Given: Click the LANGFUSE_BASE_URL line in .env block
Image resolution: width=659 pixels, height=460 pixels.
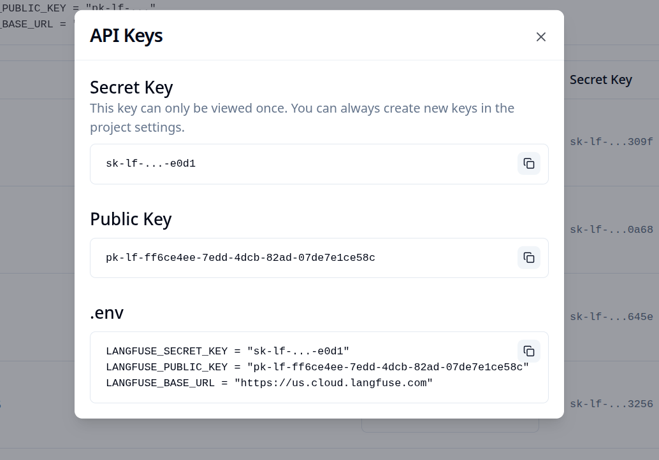Looking at the screenshot, I should point(270,383).
